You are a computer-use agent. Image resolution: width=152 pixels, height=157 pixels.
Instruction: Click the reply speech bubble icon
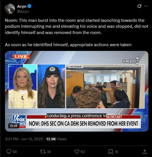9,152
